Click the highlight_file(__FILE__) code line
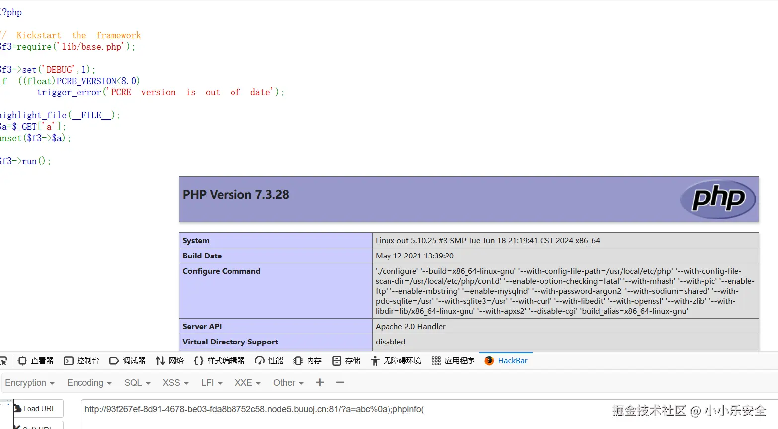778x429 pixels. (60, 115)
